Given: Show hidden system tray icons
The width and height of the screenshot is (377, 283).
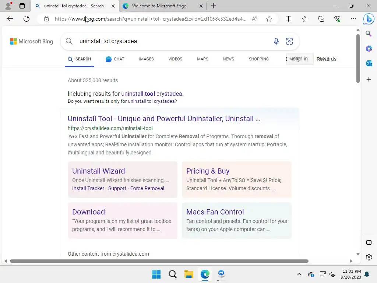Looking at the screenshot, I should coord(299,274).
